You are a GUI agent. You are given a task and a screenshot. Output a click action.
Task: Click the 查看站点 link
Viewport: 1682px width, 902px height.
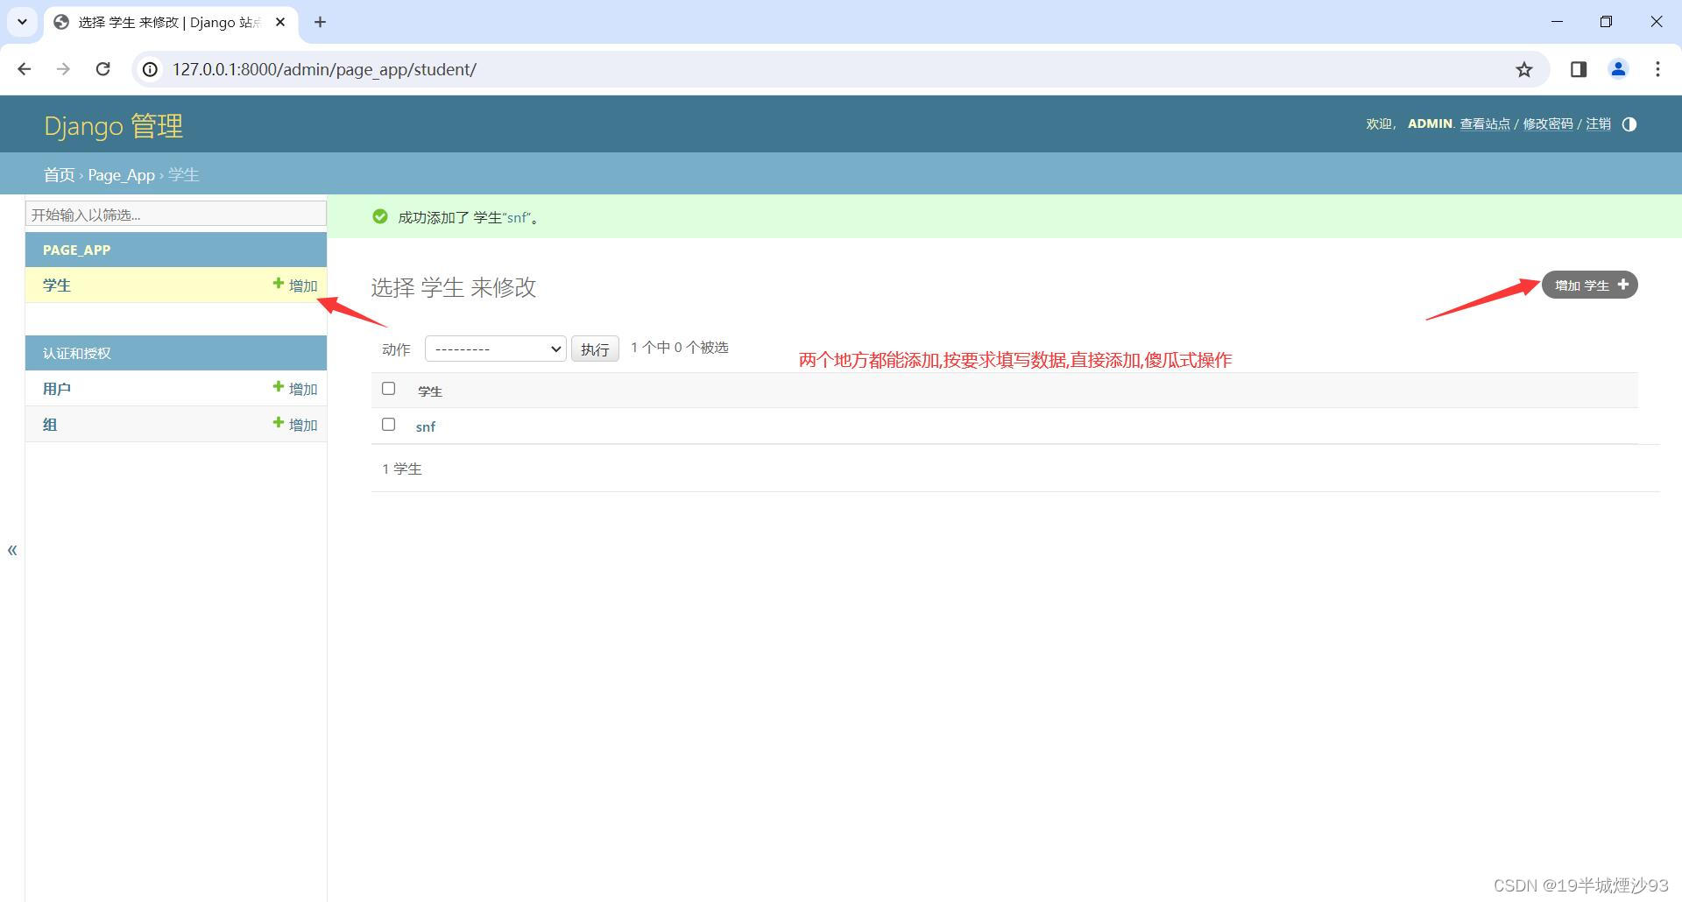1485,124
